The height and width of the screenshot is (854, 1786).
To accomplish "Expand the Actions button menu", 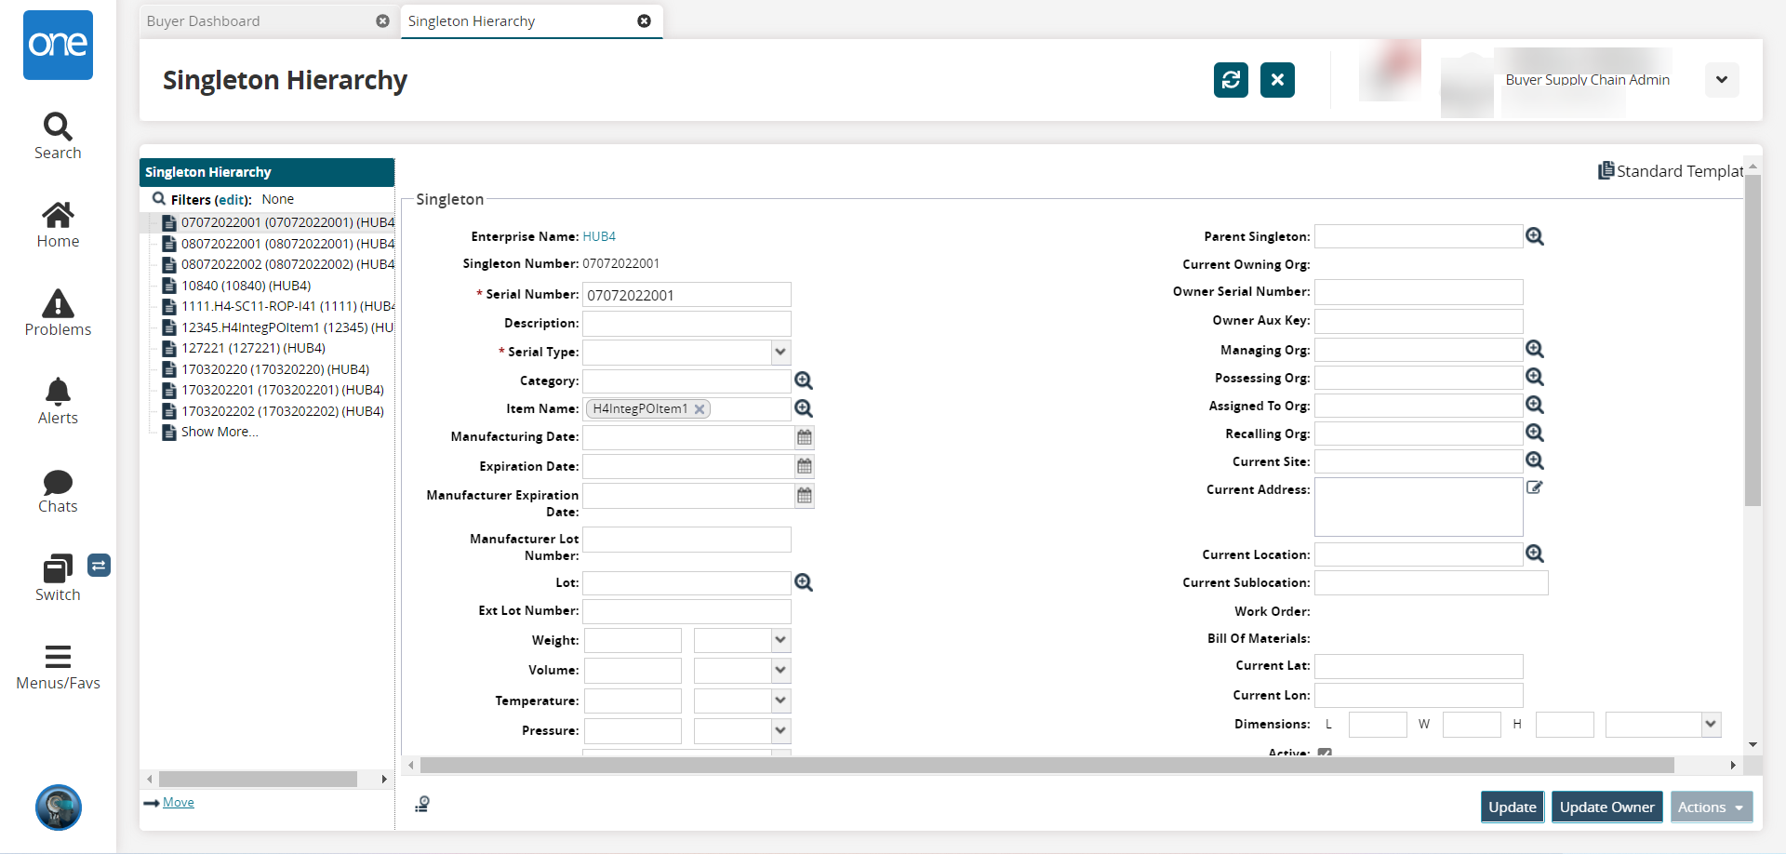I will coord(1711,807).
